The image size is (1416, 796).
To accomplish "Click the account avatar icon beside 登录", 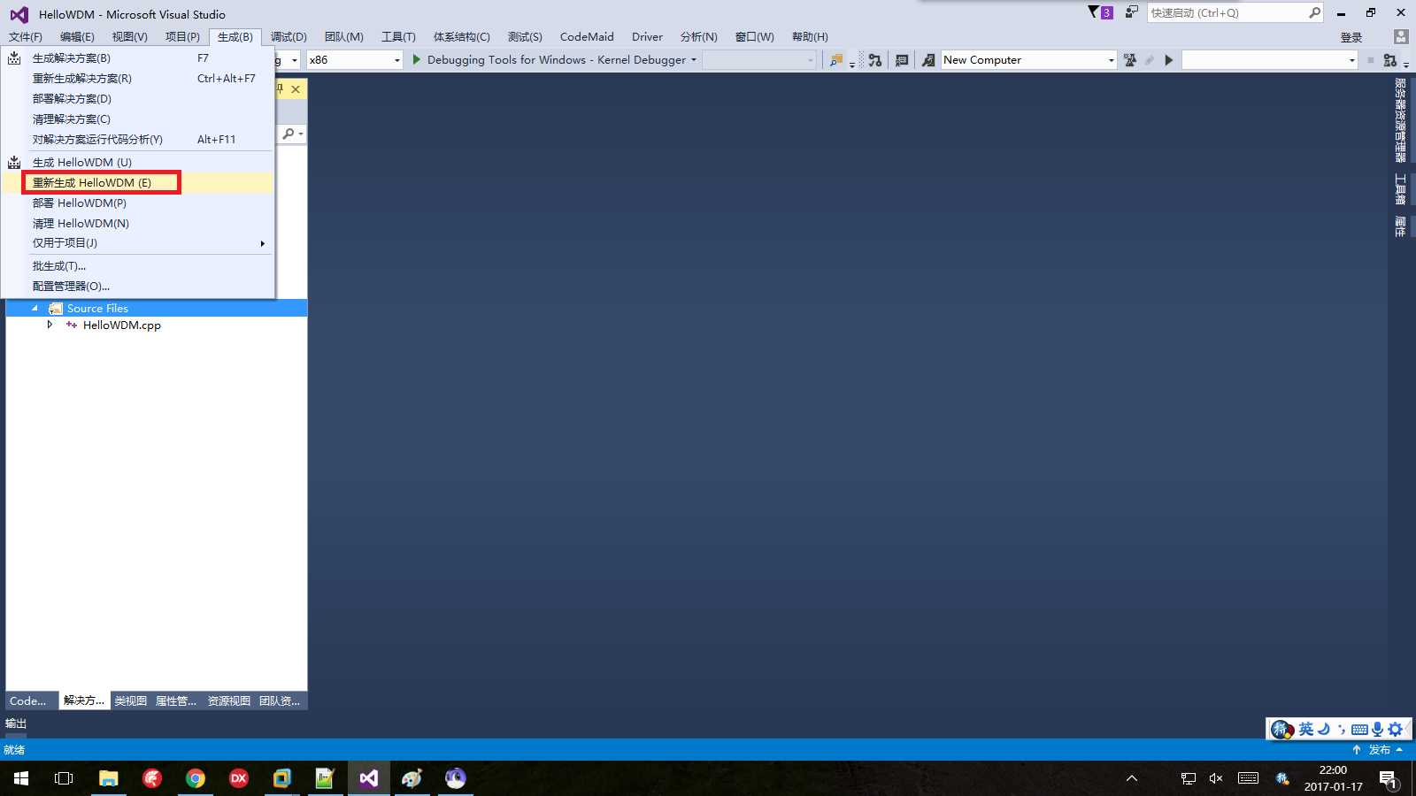I will pos(1400,36).
